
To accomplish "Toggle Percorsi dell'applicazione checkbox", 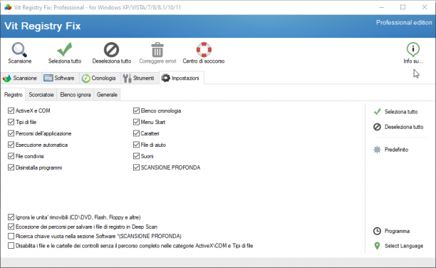I will click(x=11, y=133).
